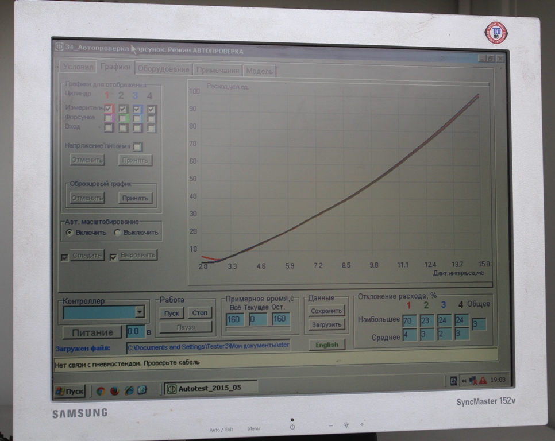
Task: Open the Условия tab
Action: point(78,67)
